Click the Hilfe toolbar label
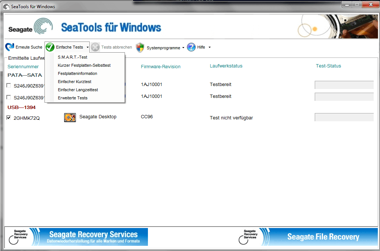This screenshot has height=251, width=380. 201,47
